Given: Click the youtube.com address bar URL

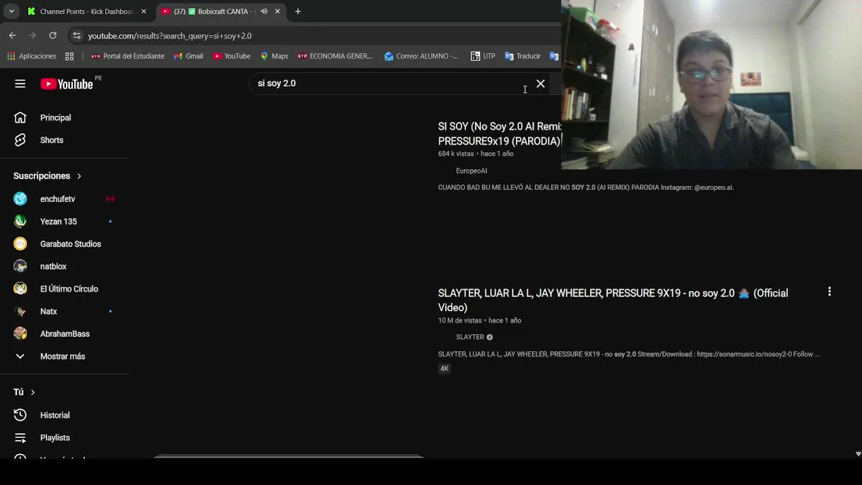Looking at the screenshot, I should pyautogui.click(x=170, y=36).
